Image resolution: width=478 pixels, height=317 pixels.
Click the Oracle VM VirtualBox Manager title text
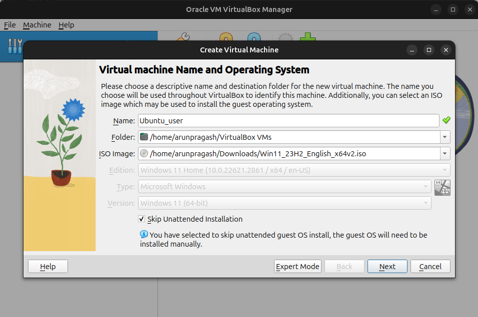pos(239,9)
